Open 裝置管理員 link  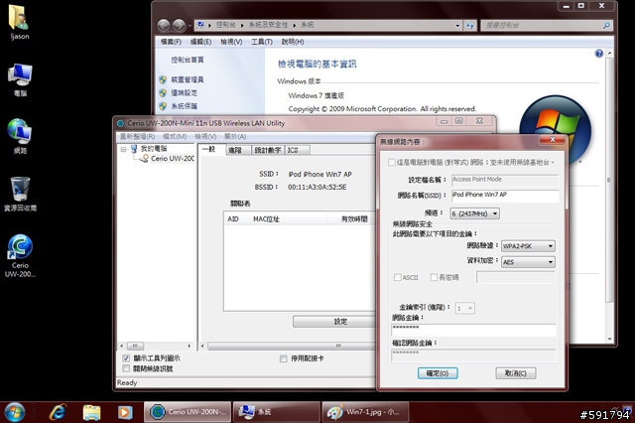point(187,79)
